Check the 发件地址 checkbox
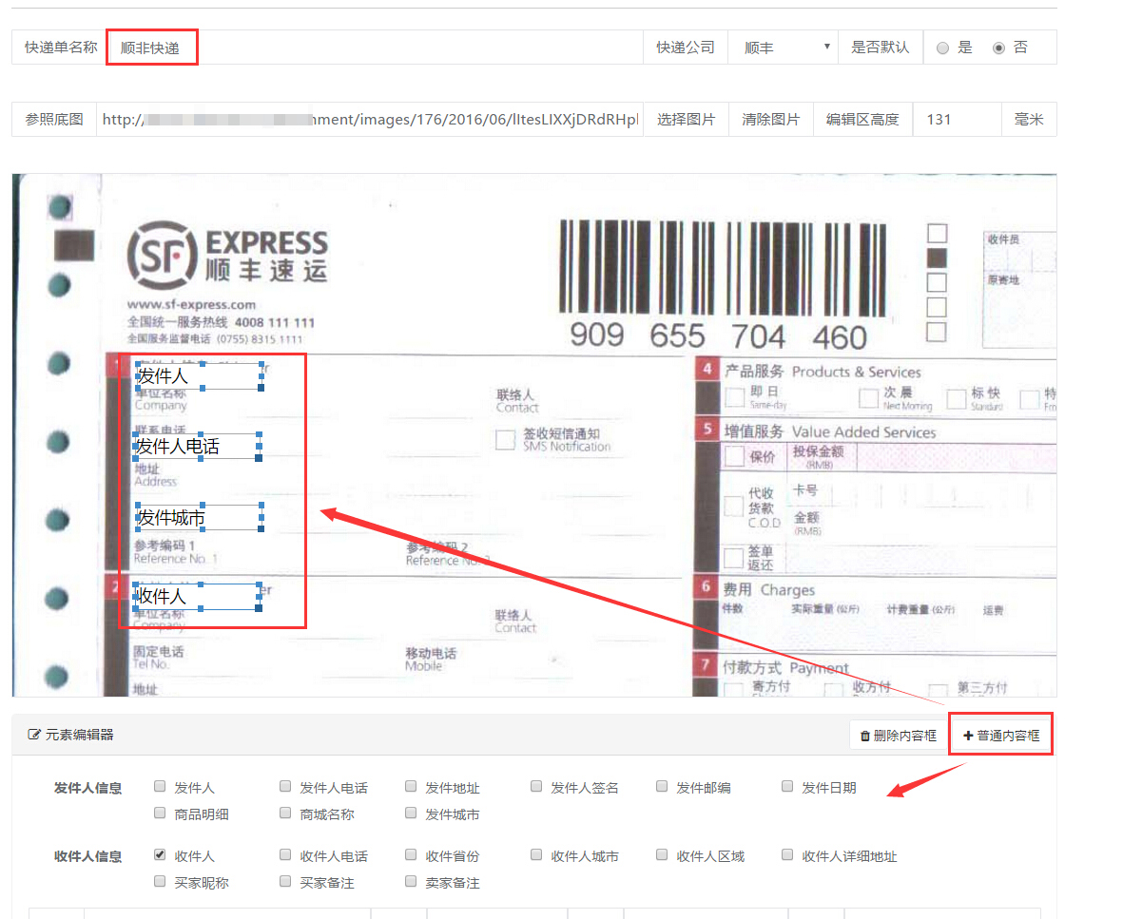Viewport: 1123px width, 919px height. tap(411, 787)
